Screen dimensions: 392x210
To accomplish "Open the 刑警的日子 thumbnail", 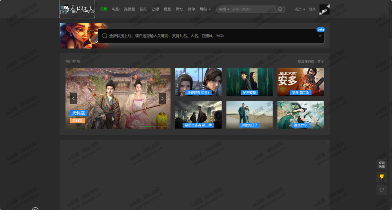I will tap(249, 115).
